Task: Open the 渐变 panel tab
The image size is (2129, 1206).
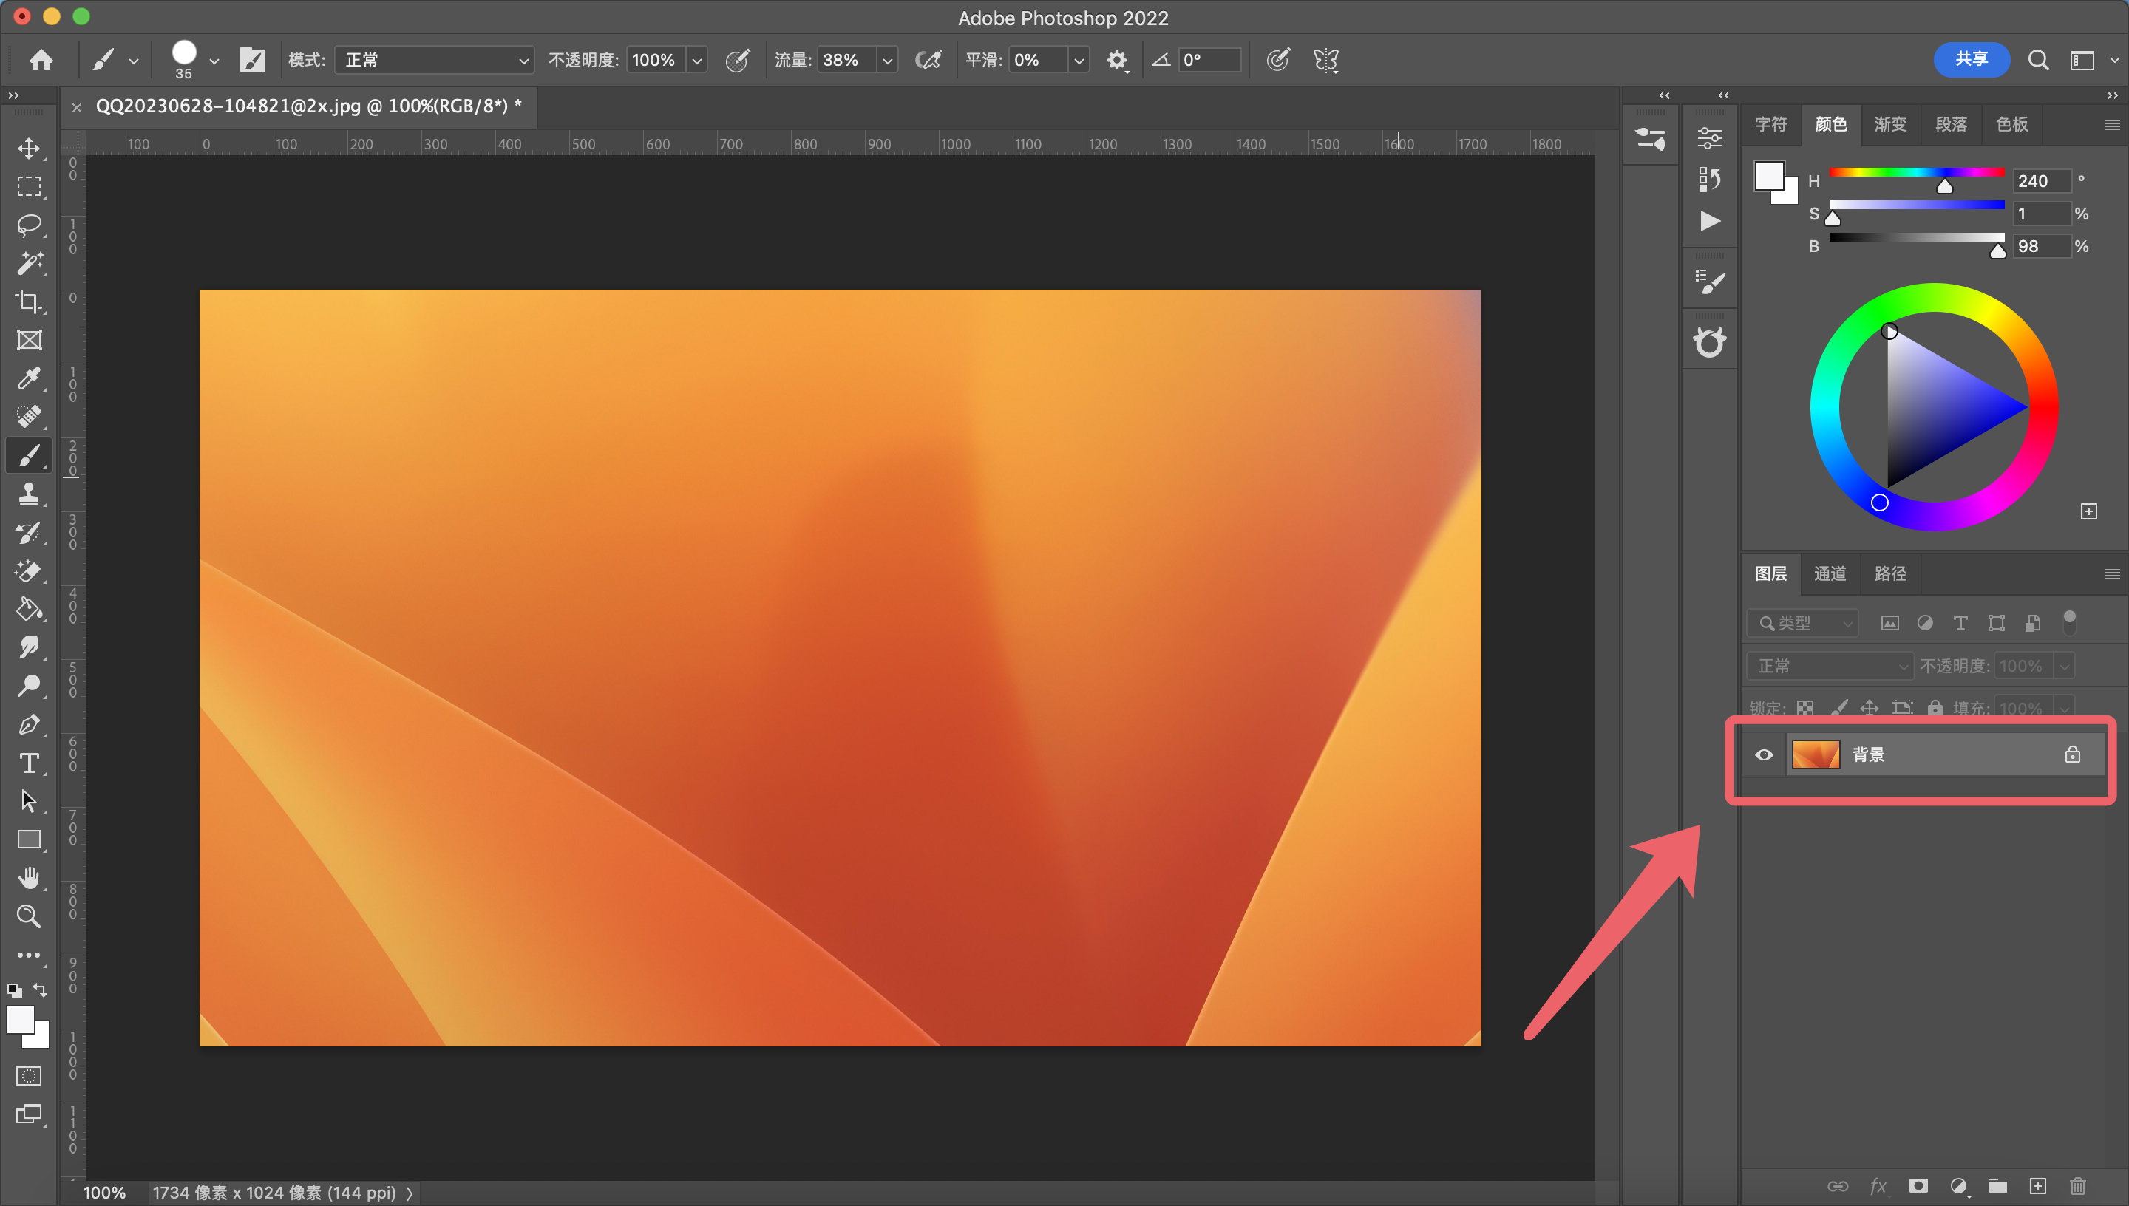Action: click(1890, 124)
